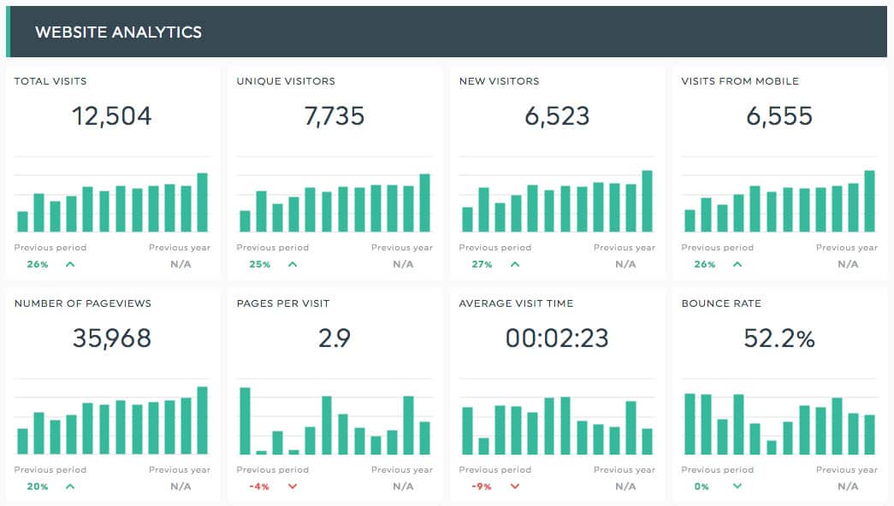Image resolution: width=894 pixels, height=506 pixels.
Task: Click the NUMBER OF PAGEVIEWS card title
Action: pyautogui.click(x=83, y=303)
